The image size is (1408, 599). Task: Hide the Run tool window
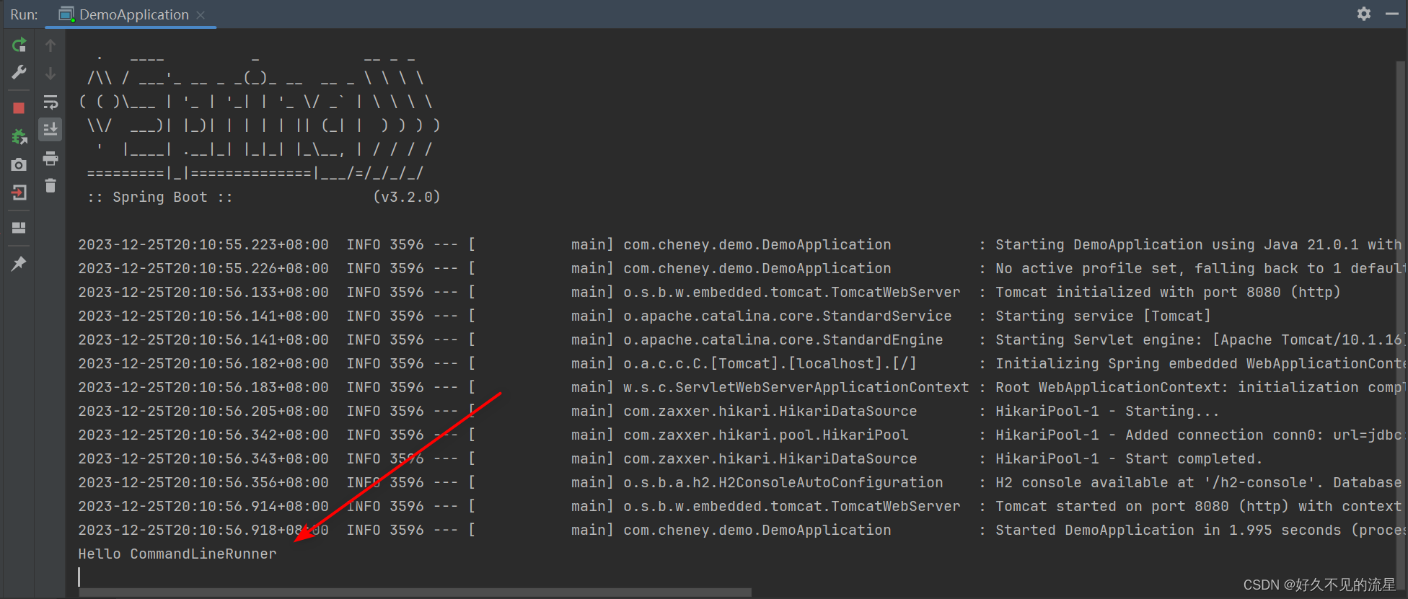[x=1392, y=14]
